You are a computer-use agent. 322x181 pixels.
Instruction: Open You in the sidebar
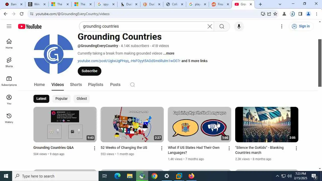[x=9, y=100]
